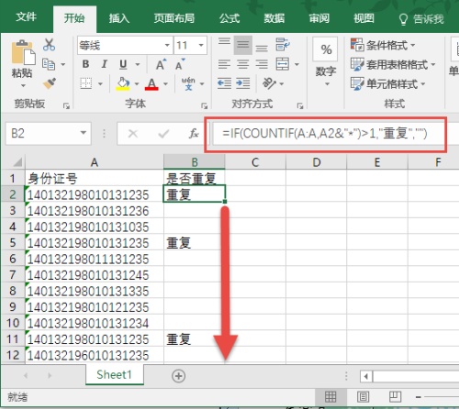459x409 pixels.
Task: Toggle Bold formatting
Action: click(x=85, y=64)
